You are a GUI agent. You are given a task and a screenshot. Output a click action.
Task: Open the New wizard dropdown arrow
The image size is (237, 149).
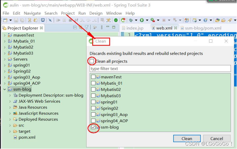click(x=11, y=20)
